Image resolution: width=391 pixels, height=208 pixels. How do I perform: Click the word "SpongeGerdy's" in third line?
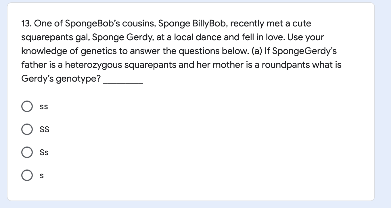coord(304,51)
